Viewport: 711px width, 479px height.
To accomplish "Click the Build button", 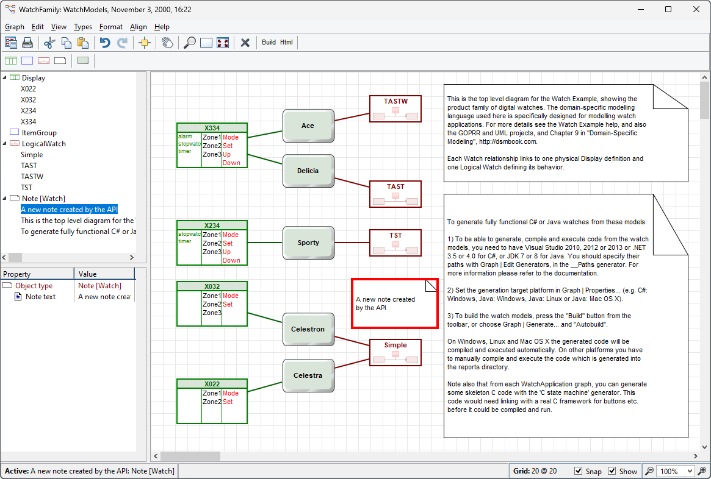I will pos(268,43).
